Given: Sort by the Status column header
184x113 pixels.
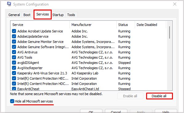Looking at the screenshot, I should (126, 25).
